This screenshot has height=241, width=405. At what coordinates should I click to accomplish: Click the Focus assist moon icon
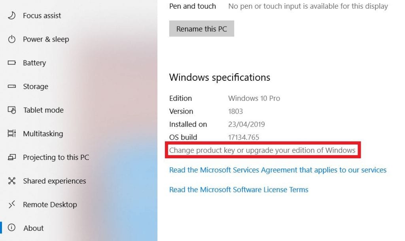(12, 15)
